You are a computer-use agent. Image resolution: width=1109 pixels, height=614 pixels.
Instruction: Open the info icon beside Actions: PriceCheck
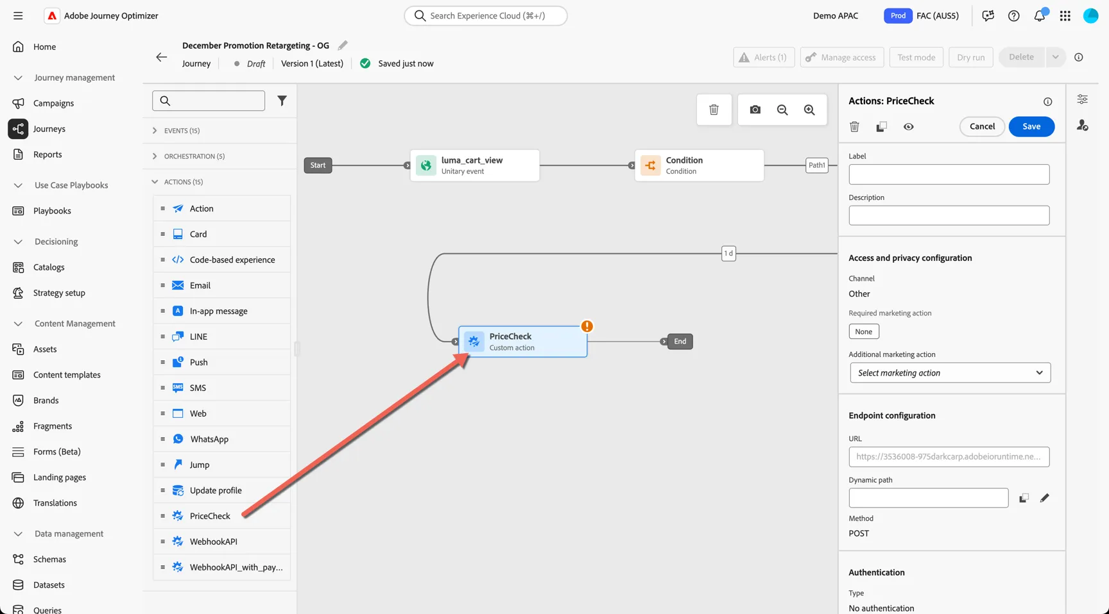1047,101
